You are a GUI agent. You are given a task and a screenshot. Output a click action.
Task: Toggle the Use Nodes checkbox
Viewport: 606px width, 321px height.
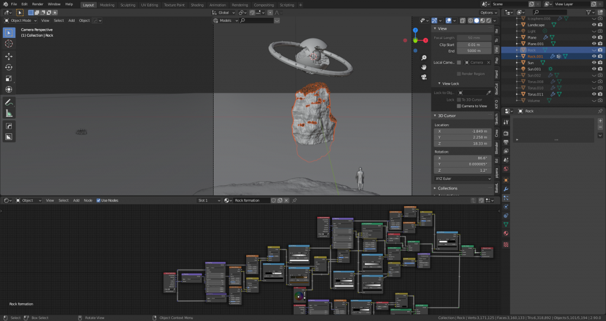click(98, 200)
